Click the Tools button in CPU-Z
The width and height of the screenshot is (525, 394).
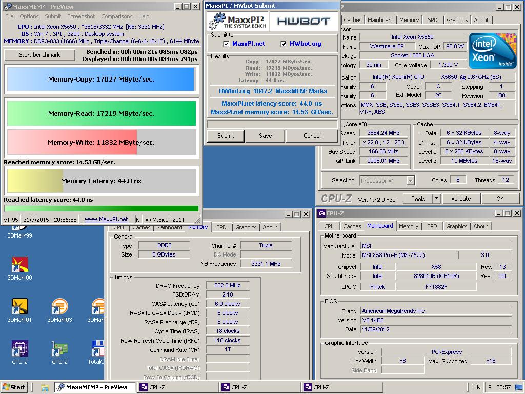[x=418, y=199]
